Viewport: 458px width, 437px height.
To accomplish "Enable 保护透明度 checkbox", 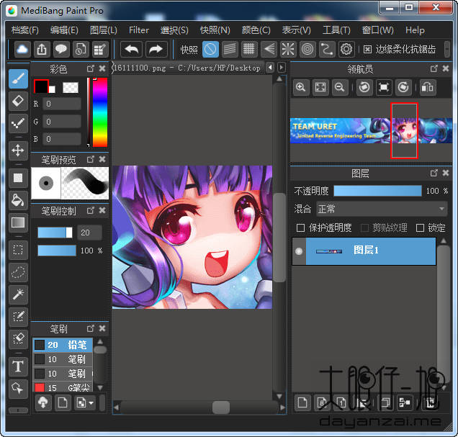I will tap(300, 227).
